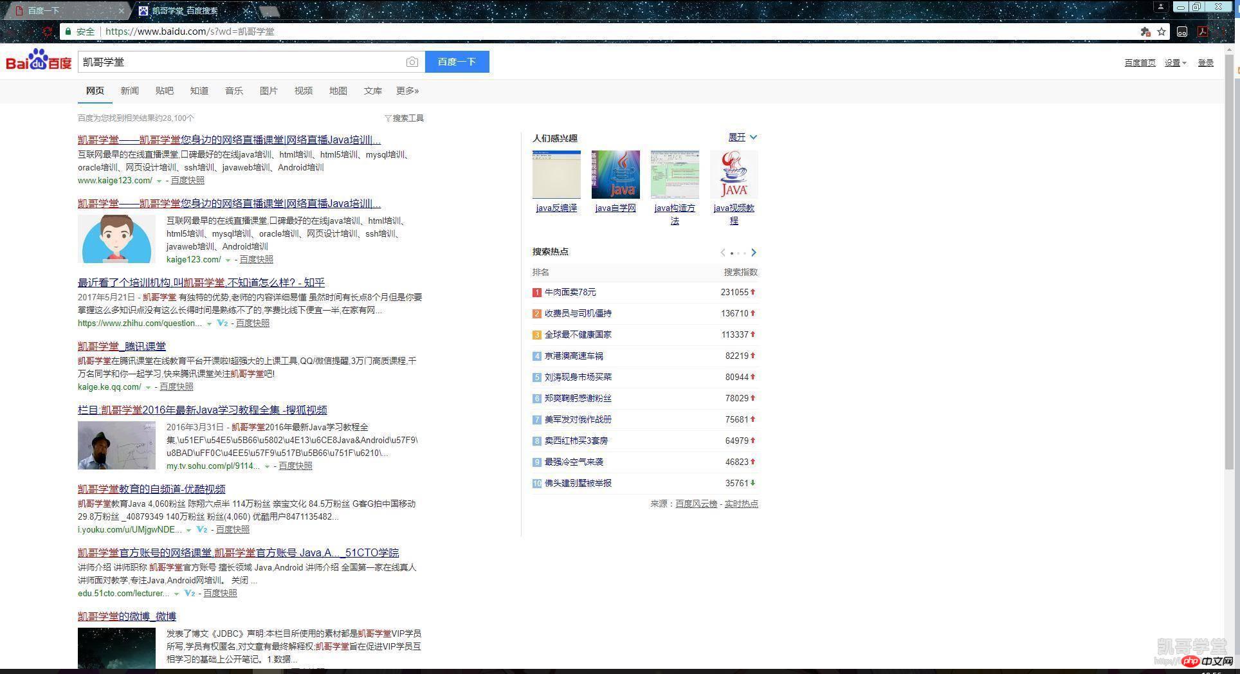This screenshot has height=674, width=1240.
Task: Click the browser address bar URL
Action: 190,32
